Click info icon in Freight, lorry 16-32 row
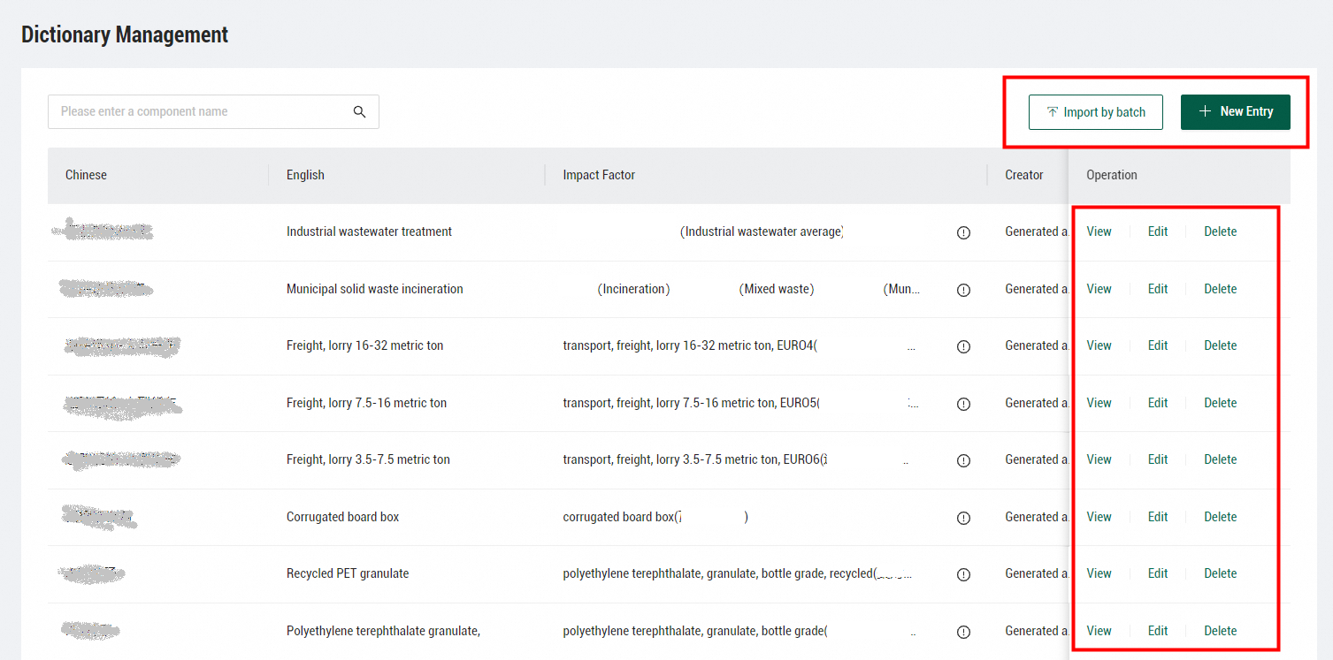This screenshot has width=1333, height=660. (x=964, y=346)
